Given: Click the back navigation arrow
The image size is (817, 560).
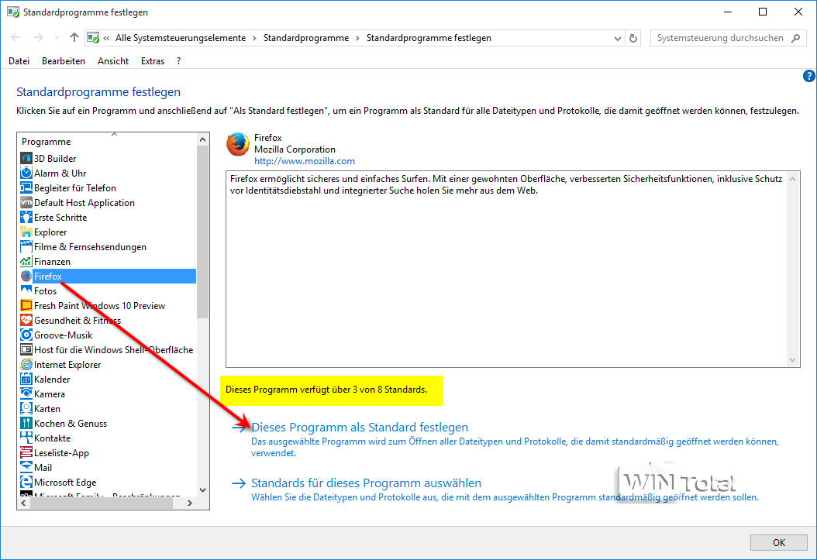Looking at the screenshot, I should (x=16, y=37).
